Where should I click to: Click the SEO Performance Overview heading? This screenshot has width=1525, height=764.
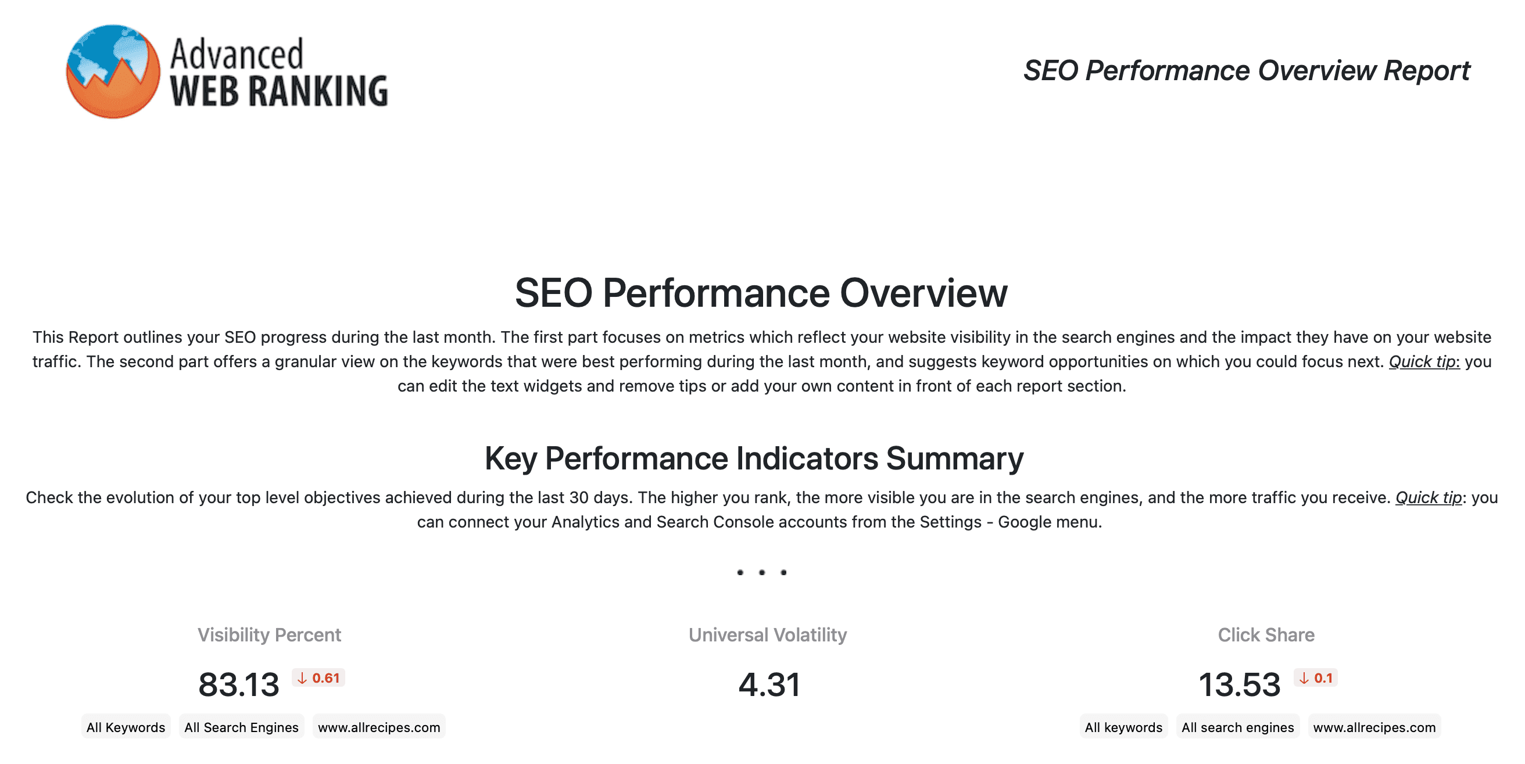tap(761, 293)
